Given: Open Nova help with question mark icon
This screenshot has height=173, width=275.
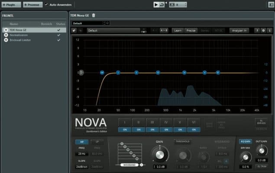Looking at the screenshot, I should [x=257, y=30].
